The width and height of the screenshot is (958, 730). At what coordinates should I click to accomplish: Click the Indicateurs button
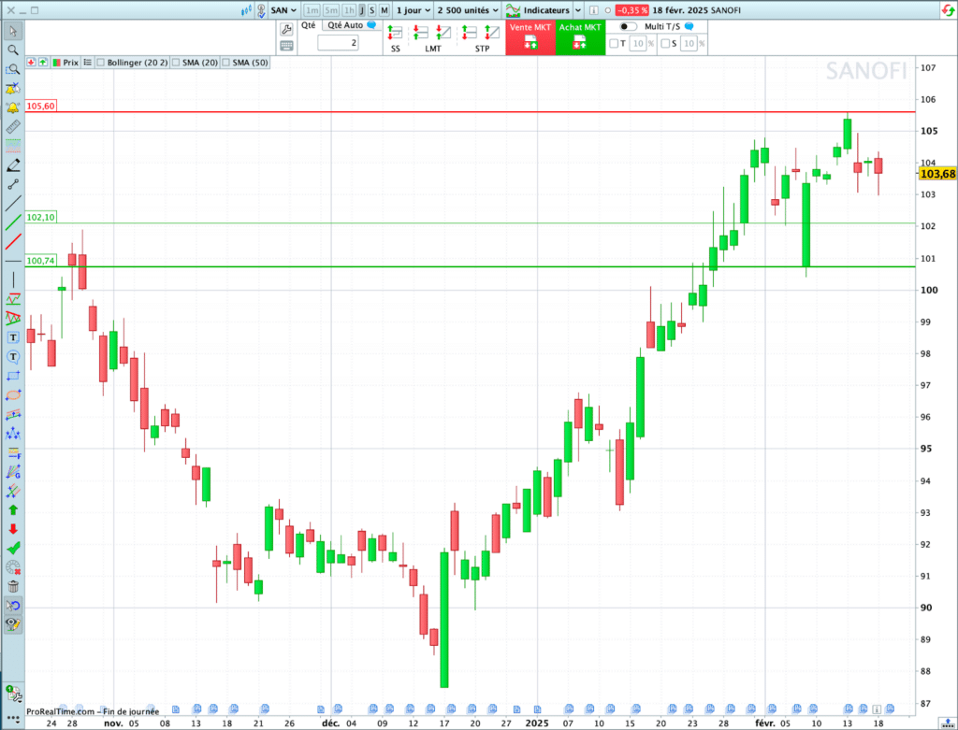pyautogui.click(x=538, y=10)
